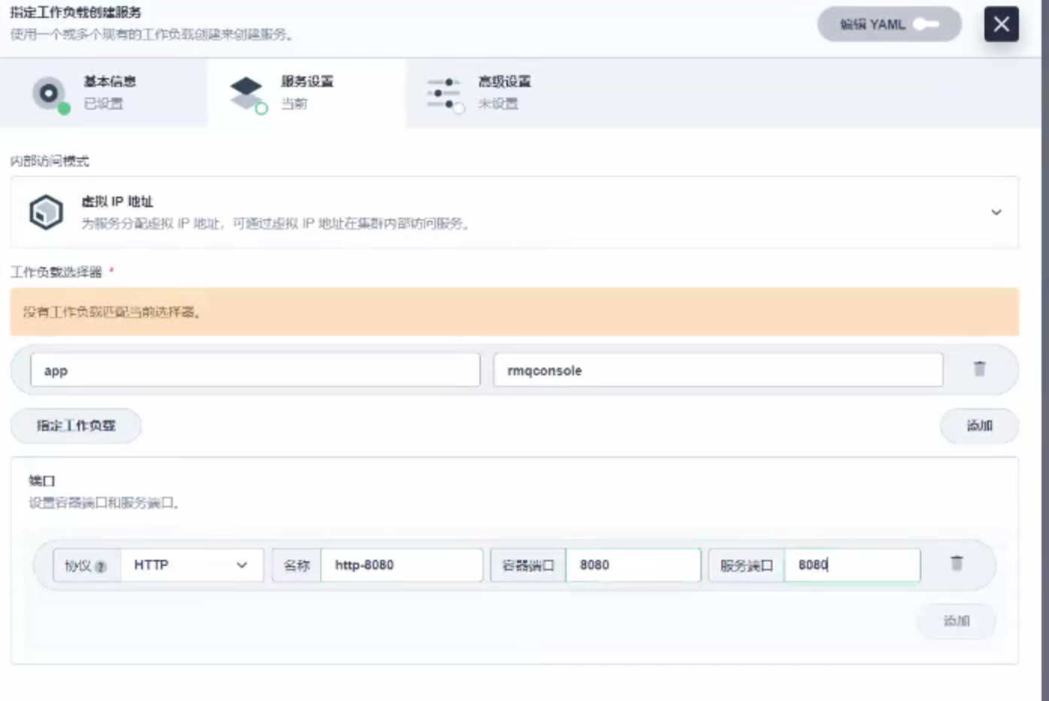The height and width of the screenshot is (701, 1049).
Task: Click the 虚拟 IP 地址 cube icon
Action: coord(46,212)
